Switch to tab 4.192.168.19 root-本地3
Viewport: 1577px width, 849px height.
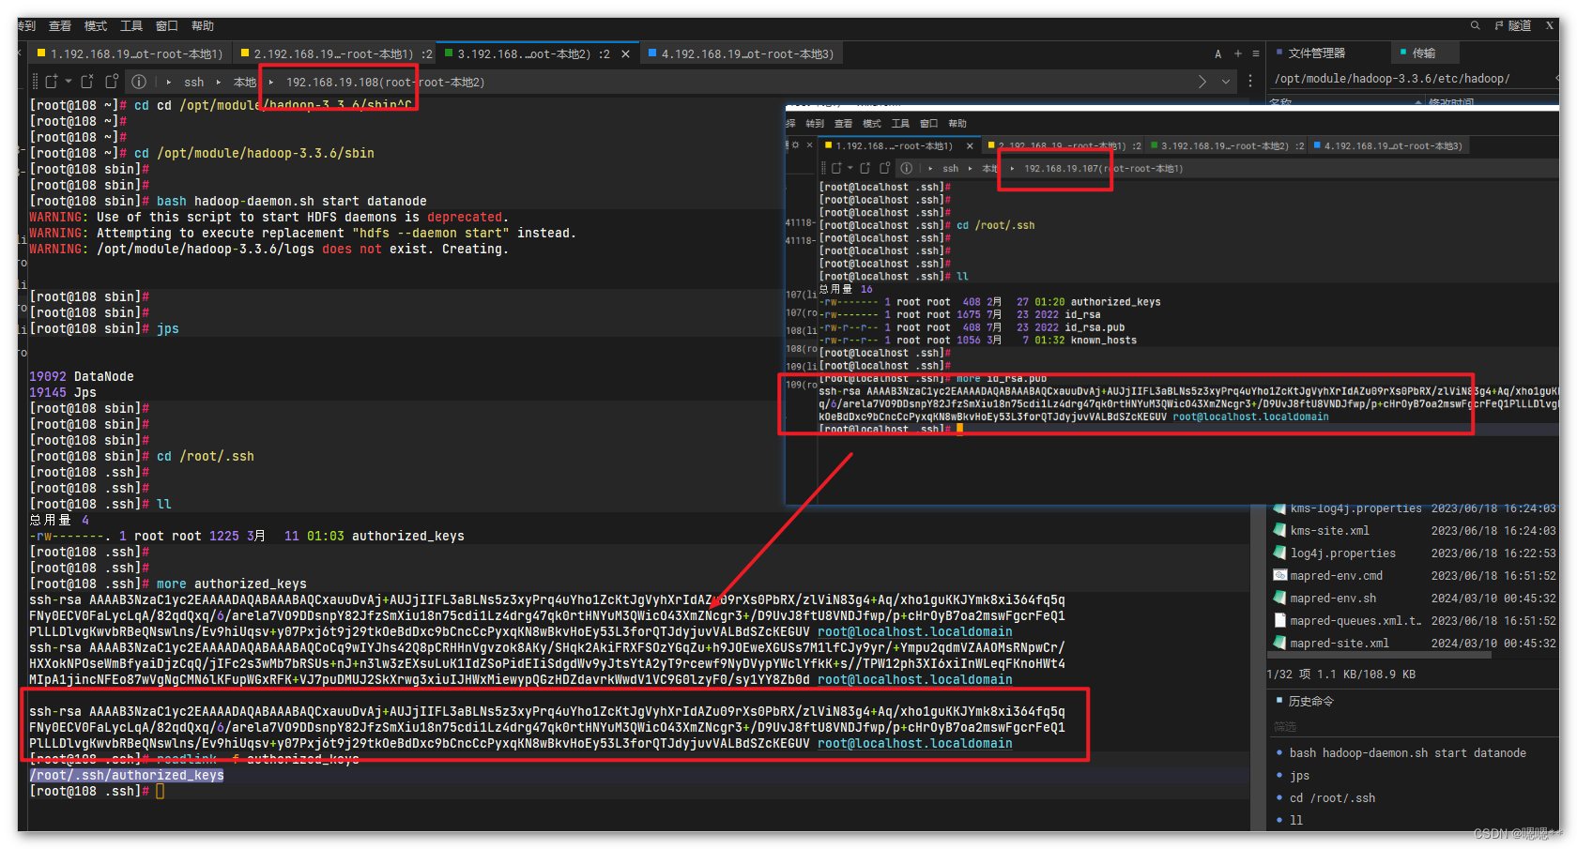click(742, 54)
